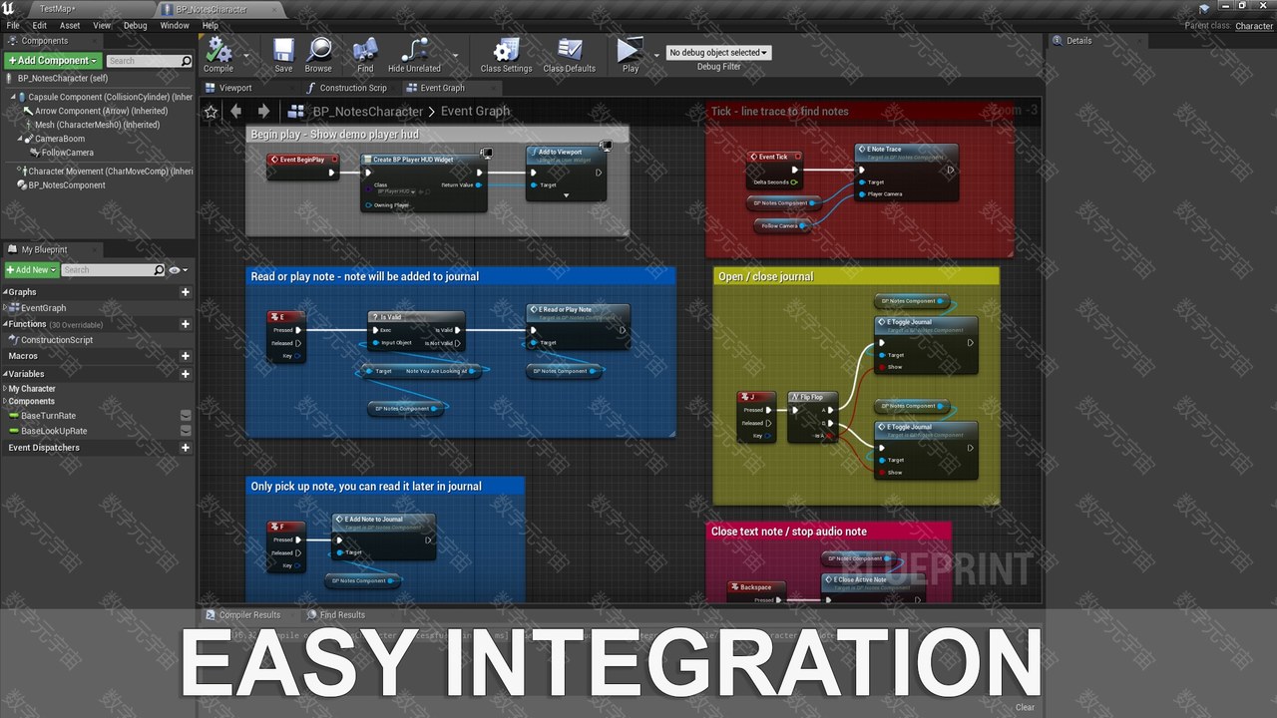Go forward with the graph navigation right arrow
The image size is (1277, 718).
tap(263, 112)
